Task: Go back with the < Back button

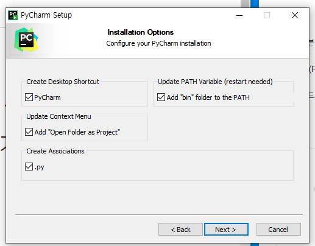Action: 180,230
